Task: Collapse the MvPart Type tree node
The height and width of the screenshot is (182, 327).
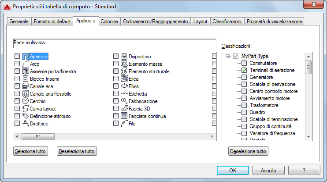Action: pos(228,56)
